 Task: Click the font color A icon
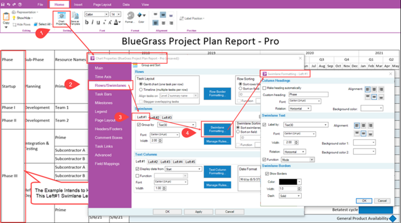116,23
